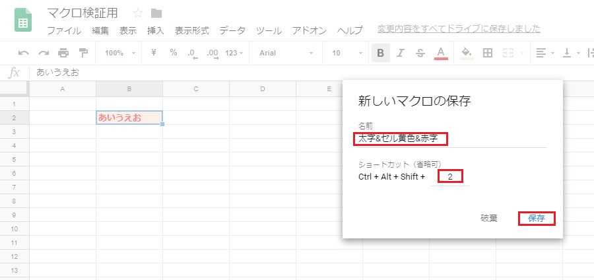Click the shortcut number input box
Image resolution: width=594 pixels, height=280 pixels.
click(x=450, y=177)
